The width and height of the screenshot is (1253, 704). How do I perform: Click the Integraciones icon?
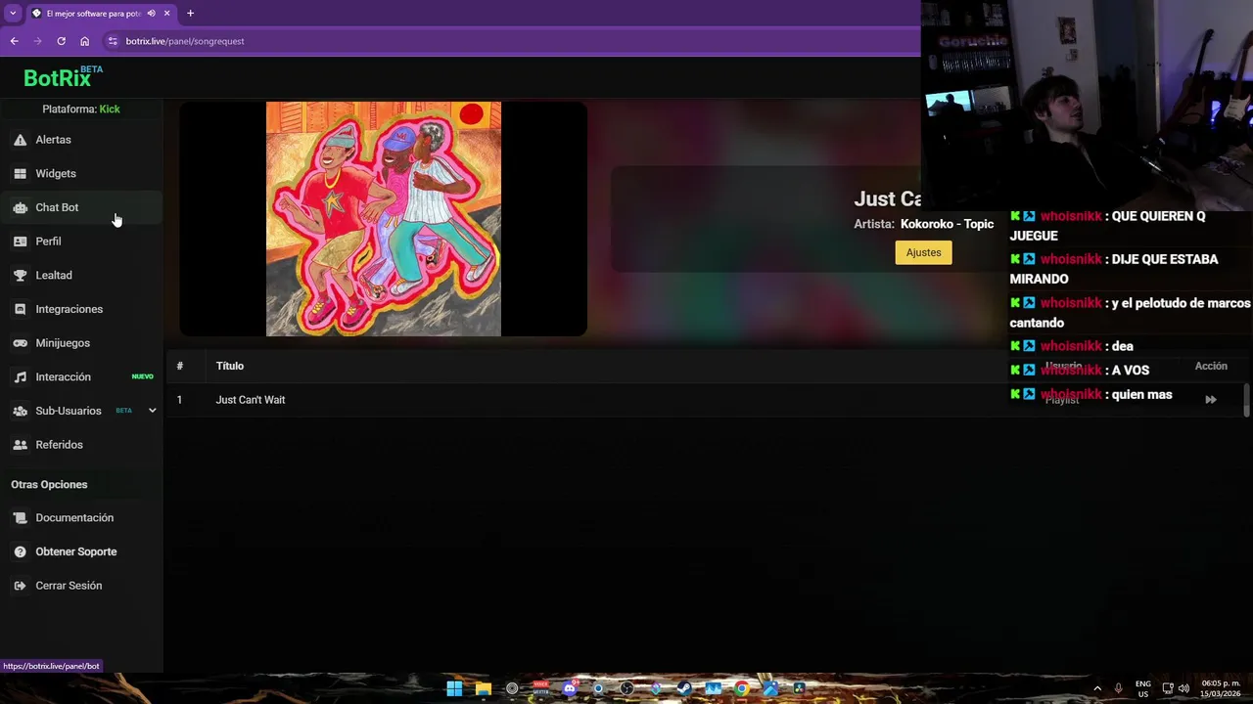point(20,309)
